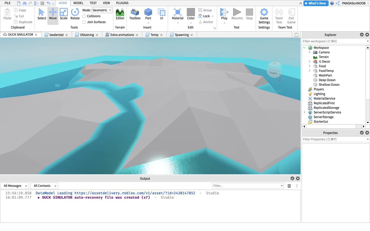Open the Color dropdown arrow
Screen dimensions: 370x231
(191, 23)
